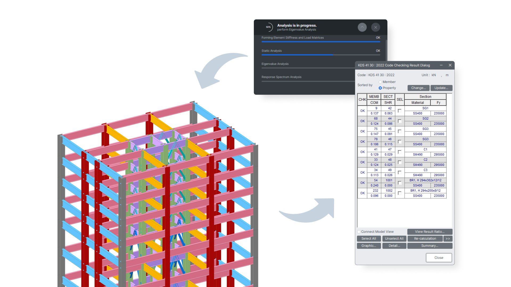
Task: Click the Forming Element Stiffness progress bar
Action: tap(321, 42)
